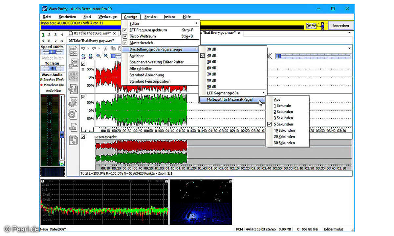Image resolution: width=394 pixels, height=236 pixels.
Task: Toggle the Gesamtansicht checkbox
Action: click(83, 137)
